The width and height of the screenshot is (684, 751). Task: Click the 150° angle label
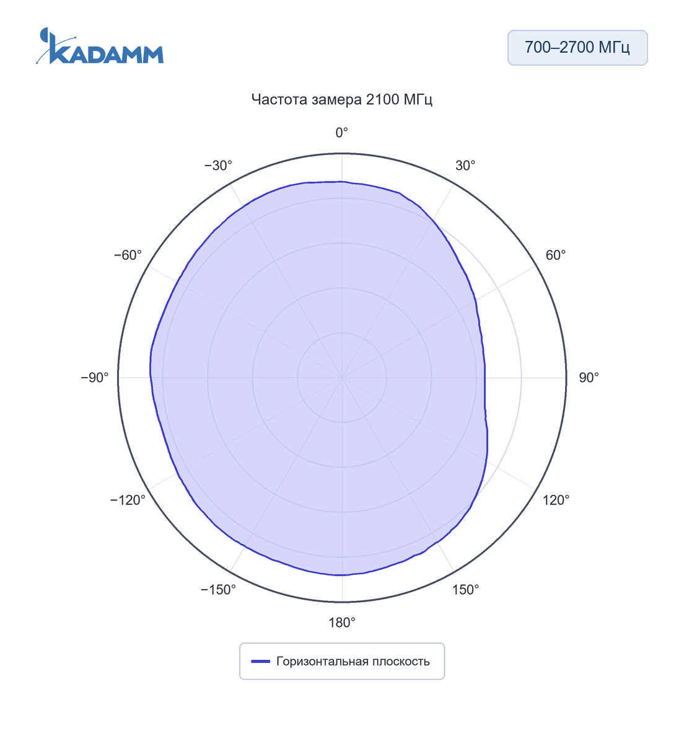click(465, 590)
